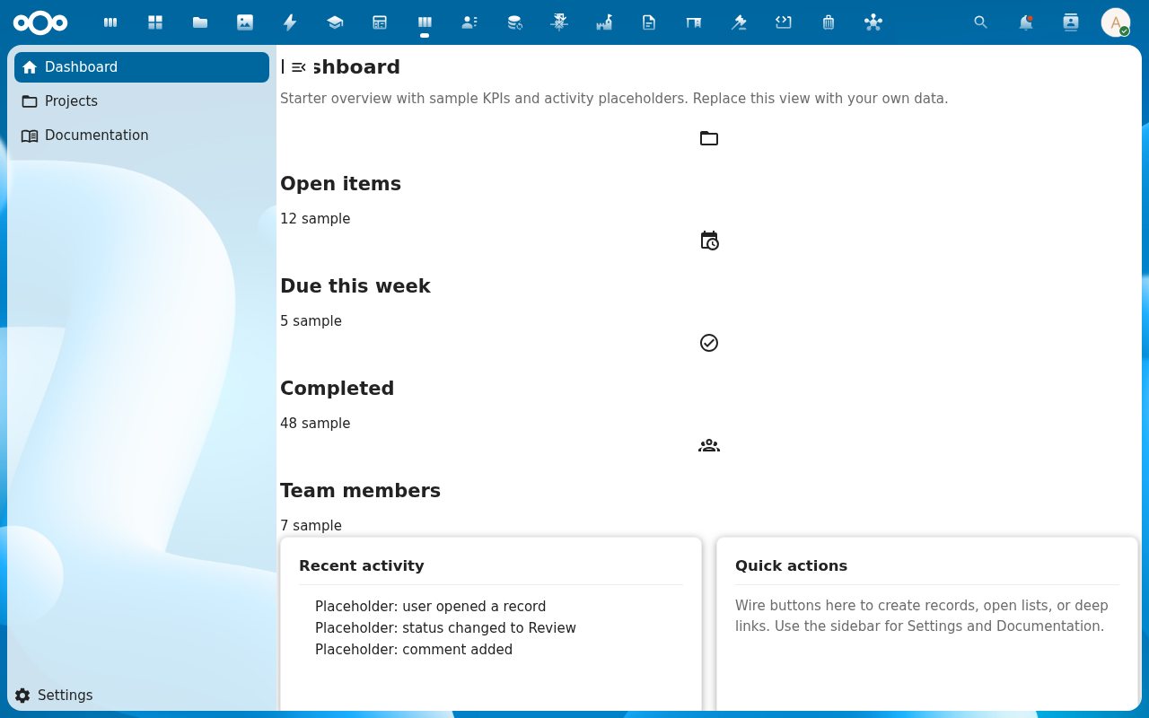Open Documentation in the sidebar
The width and height of the screenshot is (1149, 718).
click(142, 136)
